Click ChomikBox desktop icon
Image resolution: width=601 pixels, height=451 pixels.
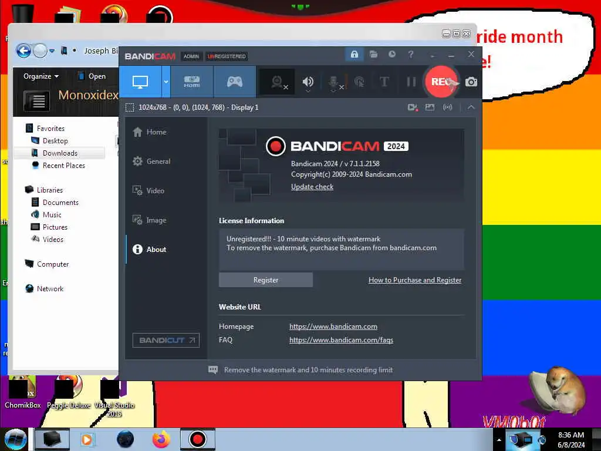pyautogui.click(x=23, y=392)
